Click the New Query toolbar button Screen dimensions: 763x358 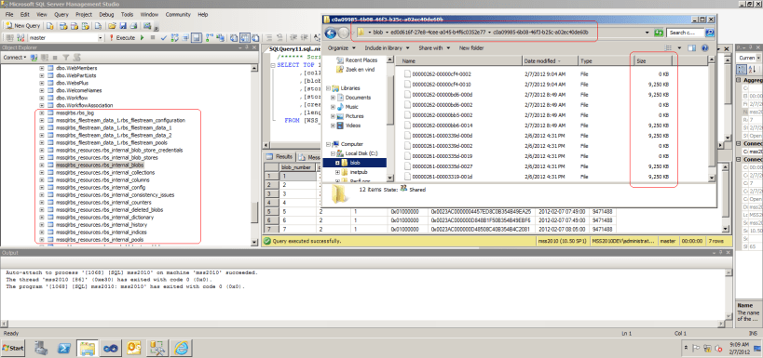(22, 26)
